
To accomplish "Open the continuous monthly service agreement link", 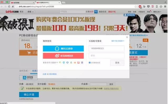I will 111,89.
